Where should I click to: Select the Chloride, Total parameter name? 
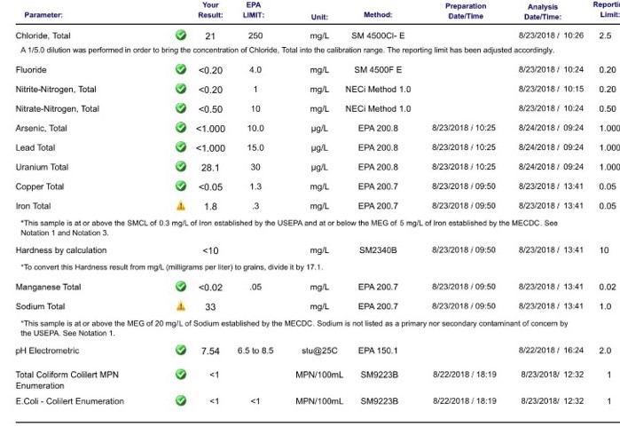click(x=43, y=36)
